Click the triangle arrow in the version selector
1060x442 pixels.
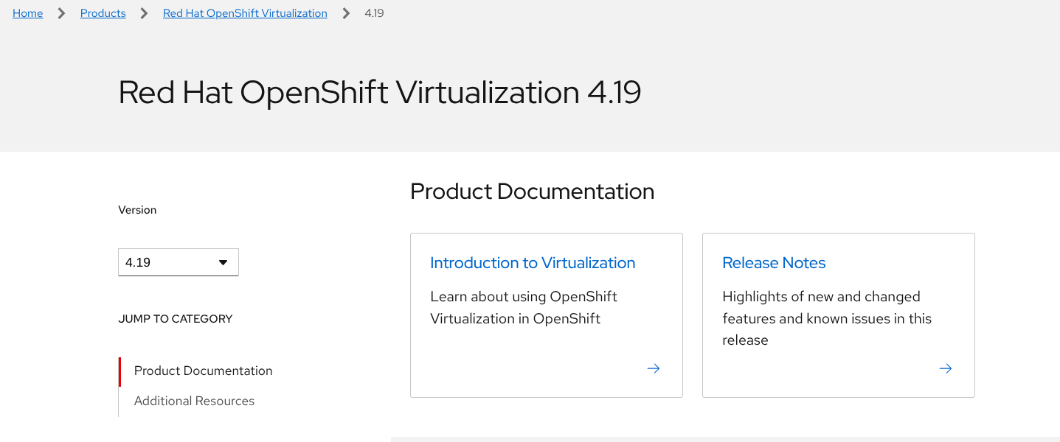(x=223, y=262)
